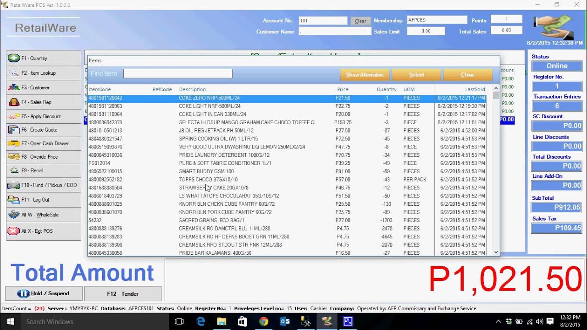Launch Microsoft Edge from the taskbar
This screenshot has width=587, height=330.
(x=201, y=321)
